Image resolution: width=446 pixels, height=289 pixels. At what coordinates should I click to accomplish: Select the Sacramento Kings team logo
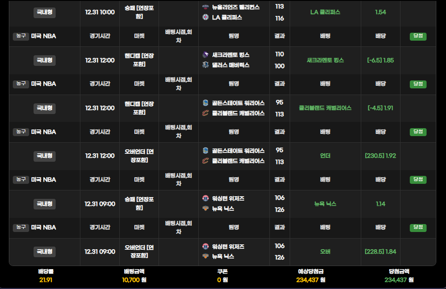click(x=205, y=55)
